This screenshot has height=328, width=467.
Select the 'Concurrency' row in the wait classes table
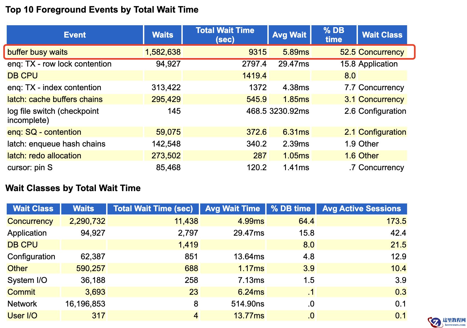207,221
